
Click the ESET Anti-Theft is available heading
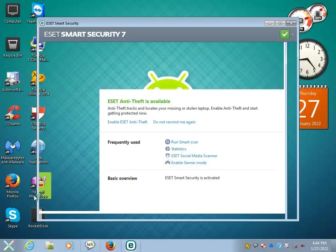point(139,101)
